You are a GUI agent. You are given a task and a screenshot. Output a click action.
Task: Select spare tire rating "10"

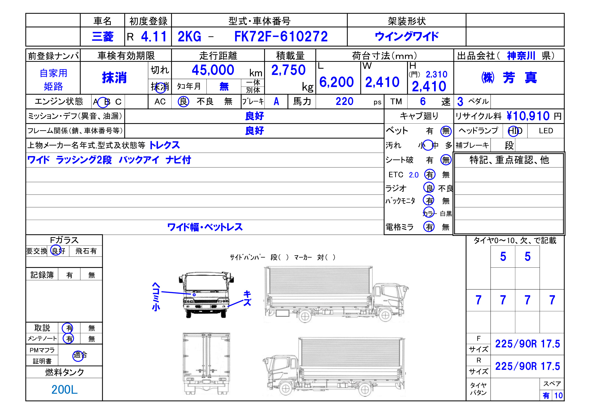[558, 395]
